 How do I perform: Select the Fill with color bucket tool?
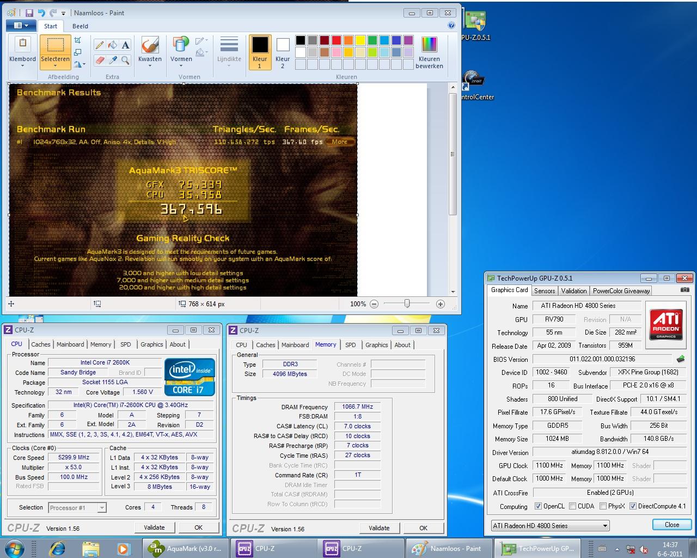point(112,45)
